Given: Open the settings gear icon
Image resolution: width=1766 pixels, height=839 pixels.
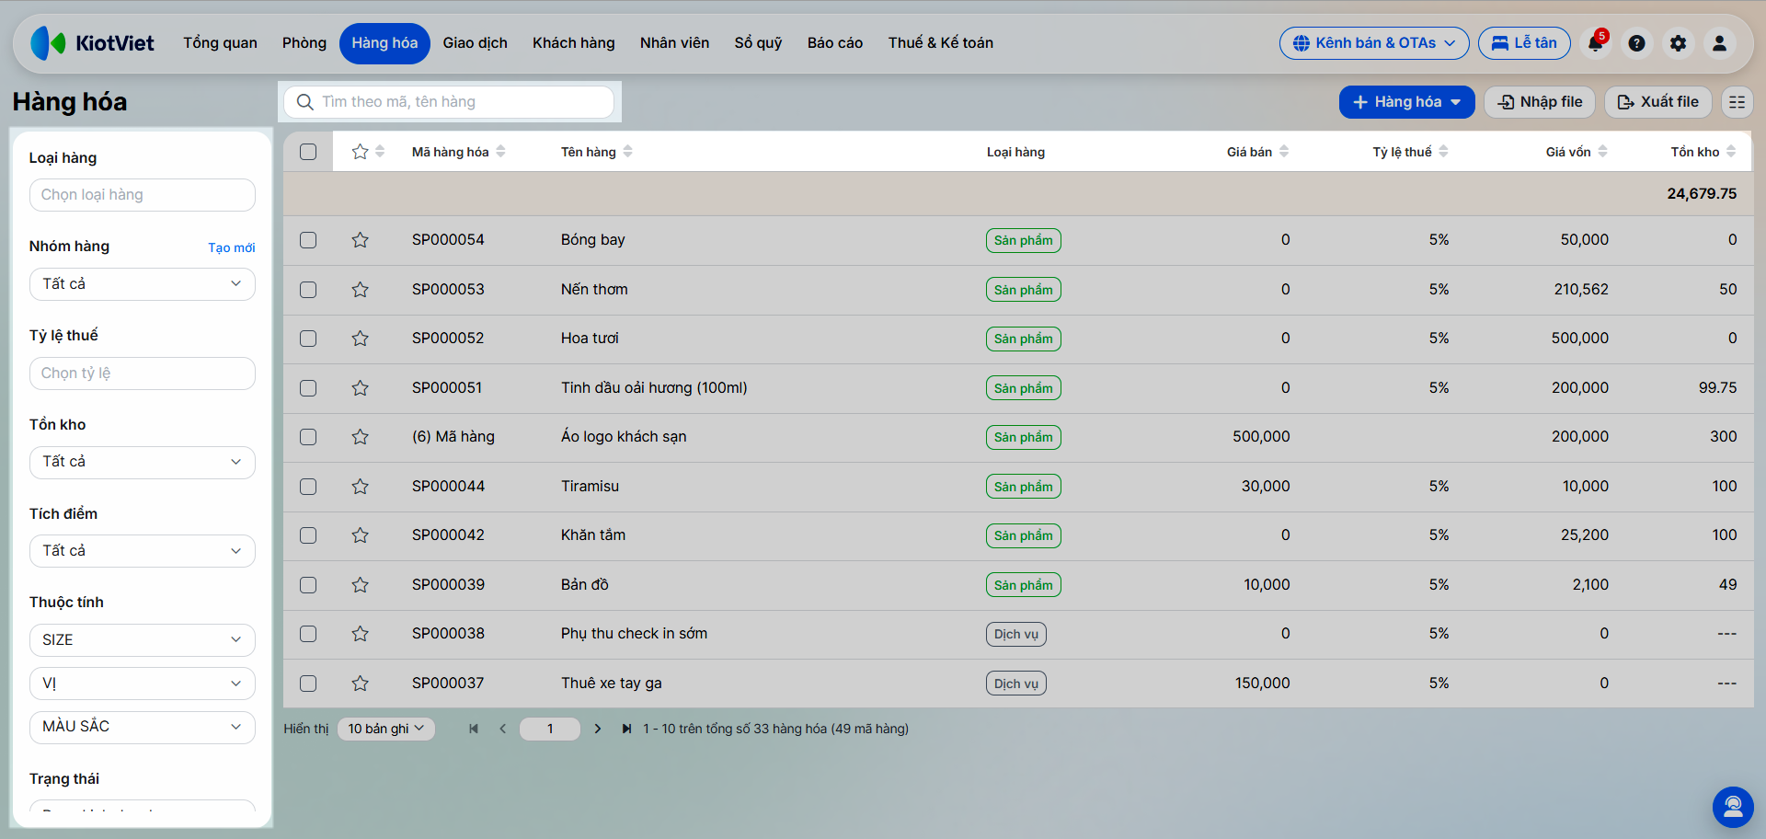Looking at the screenshot, I should tap(1678, 43).
